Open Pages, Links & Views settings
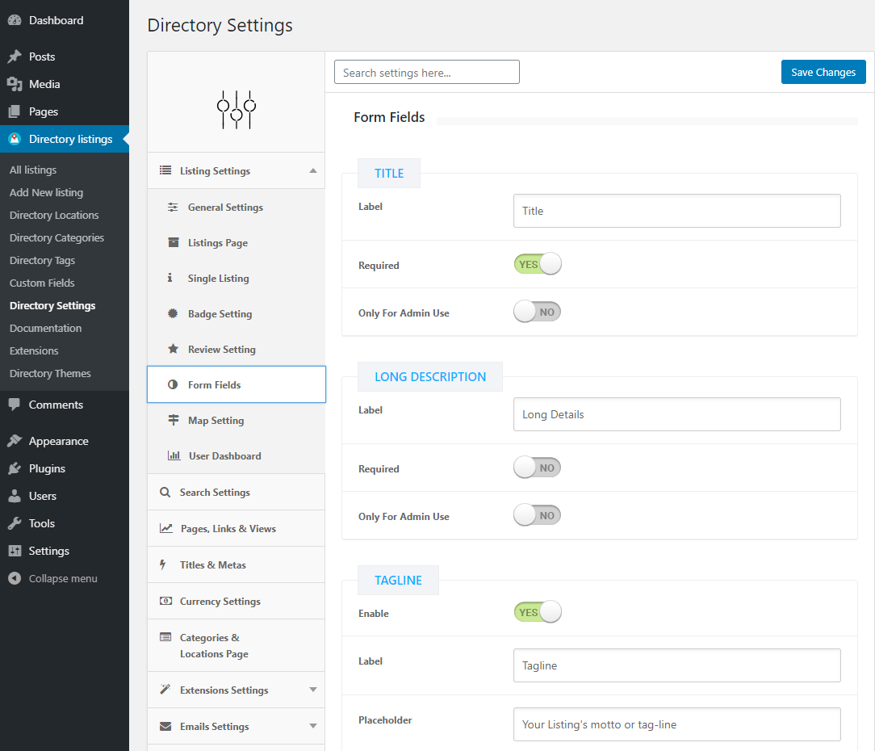 pyautogui.click(x=236, y=528)
